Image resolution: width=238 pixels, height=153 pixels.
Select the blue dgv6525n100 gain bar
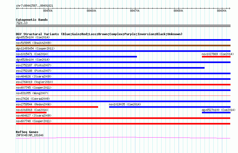click(x=123, y=40)
